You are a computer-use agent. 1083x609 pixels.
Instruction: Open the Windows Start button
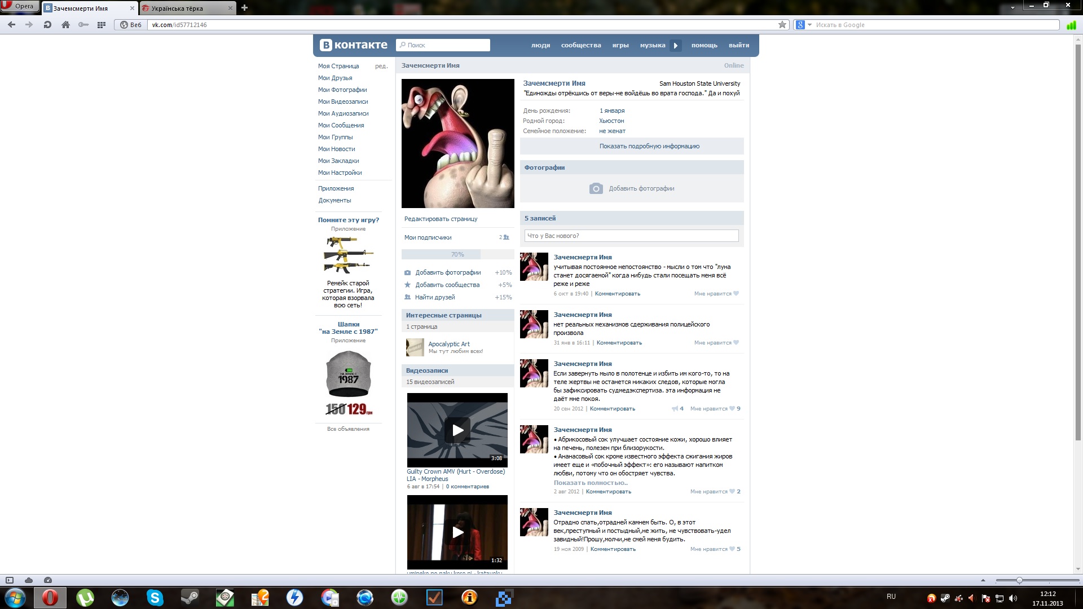tap(15, 597)
